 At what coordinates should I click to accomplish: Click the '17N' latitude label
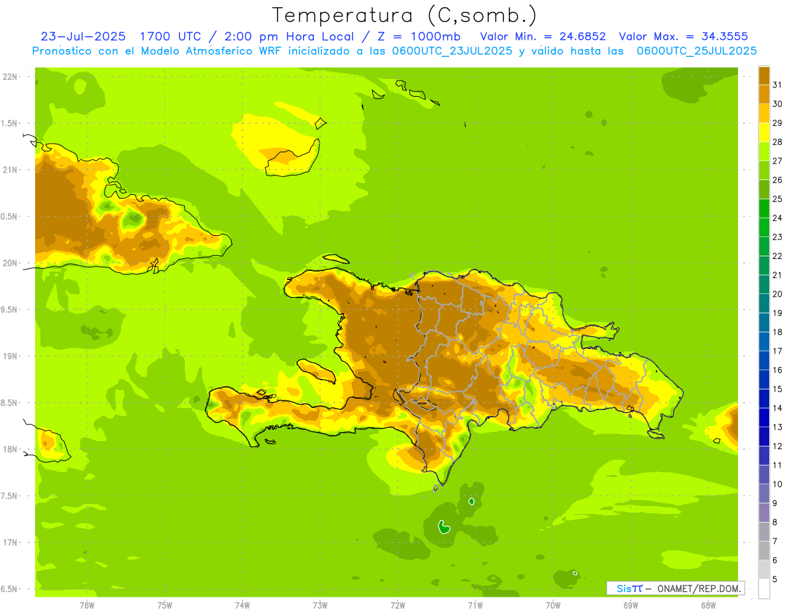(11, 542)
